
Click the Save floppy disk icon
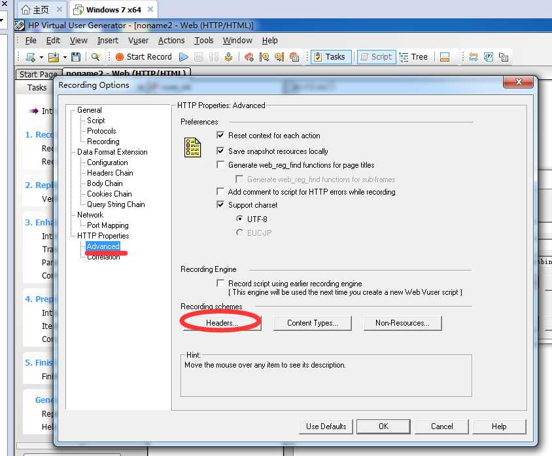pyautogui.click(x=76, y=57)
